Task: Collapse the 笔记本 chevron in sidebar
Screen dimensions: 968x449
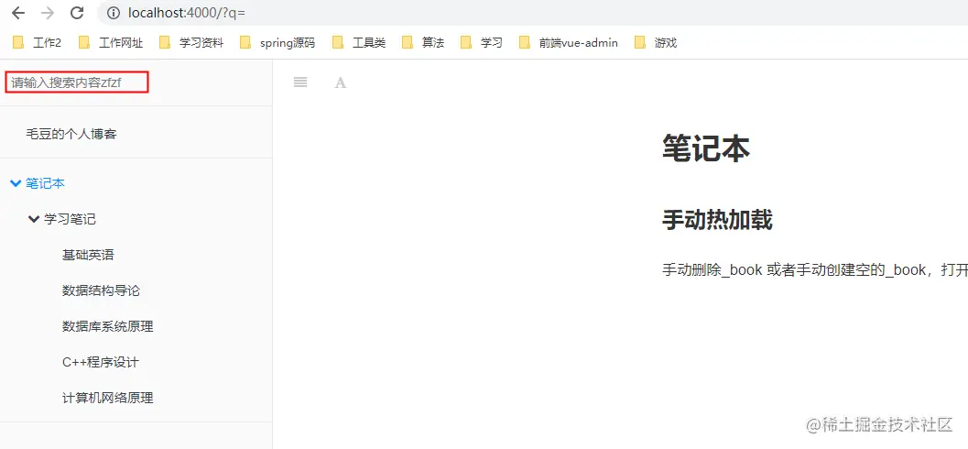Action: [16, 183]
